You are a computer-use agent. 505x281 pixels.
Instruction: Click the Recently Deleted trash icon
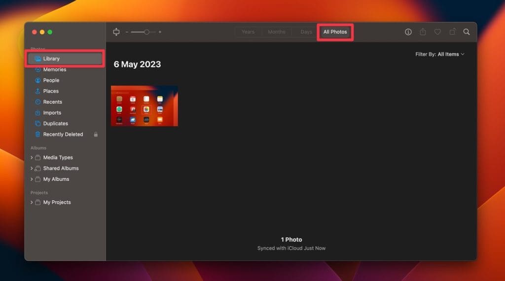coord(37,134)
